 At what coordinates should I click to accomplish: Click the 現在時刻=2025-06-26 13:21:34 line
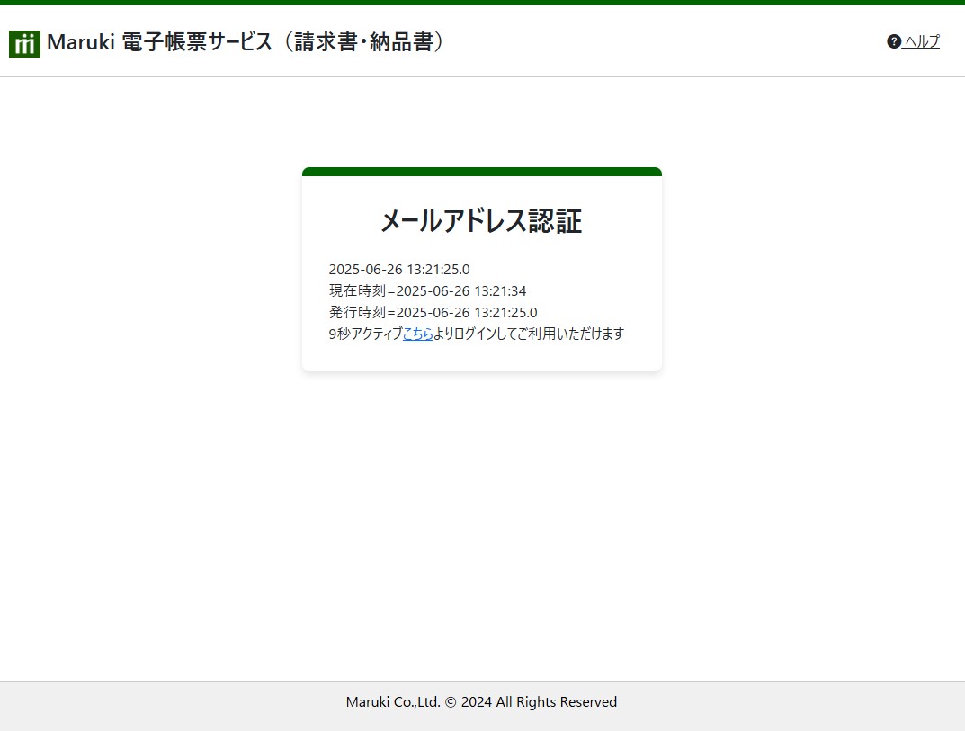(428, 290)
